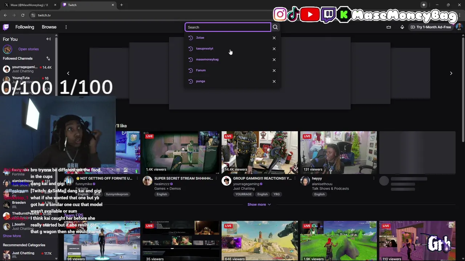Remove 3xtae from search history
Screen dimensions: 465x261
[x=274, y=38]
